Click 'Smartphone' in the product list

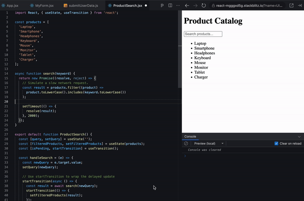(x=204, y=48)
